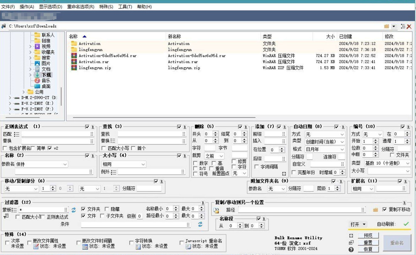416x255 pixels.
Task: Click the small icon at 添加 section bottom
Action: coord(284,174)
